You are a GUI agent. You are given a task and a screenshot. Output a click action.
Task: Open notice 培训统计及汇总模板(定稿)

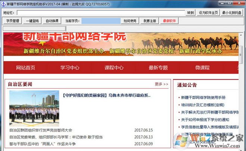203,105
